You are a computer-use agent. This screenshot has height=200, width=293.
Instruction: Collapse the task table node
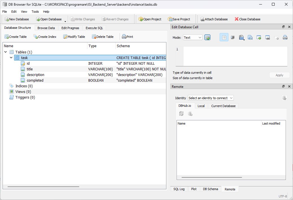point(11,58)
